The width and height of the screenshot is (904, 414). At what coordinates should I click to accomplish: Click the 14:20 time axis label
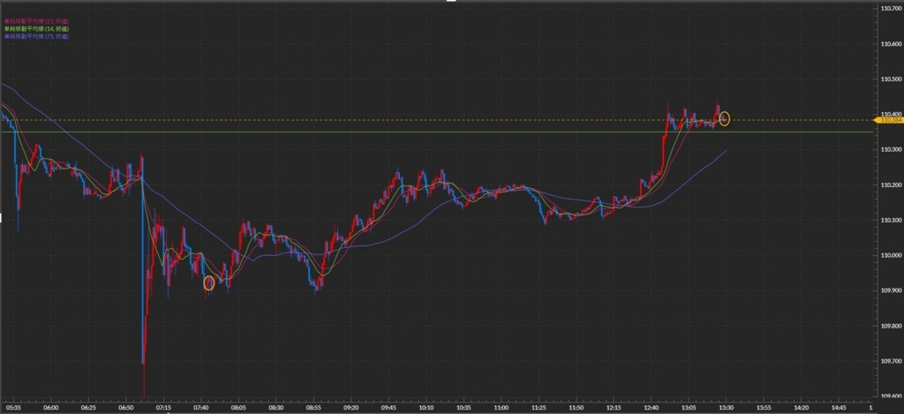click(802, 407)
